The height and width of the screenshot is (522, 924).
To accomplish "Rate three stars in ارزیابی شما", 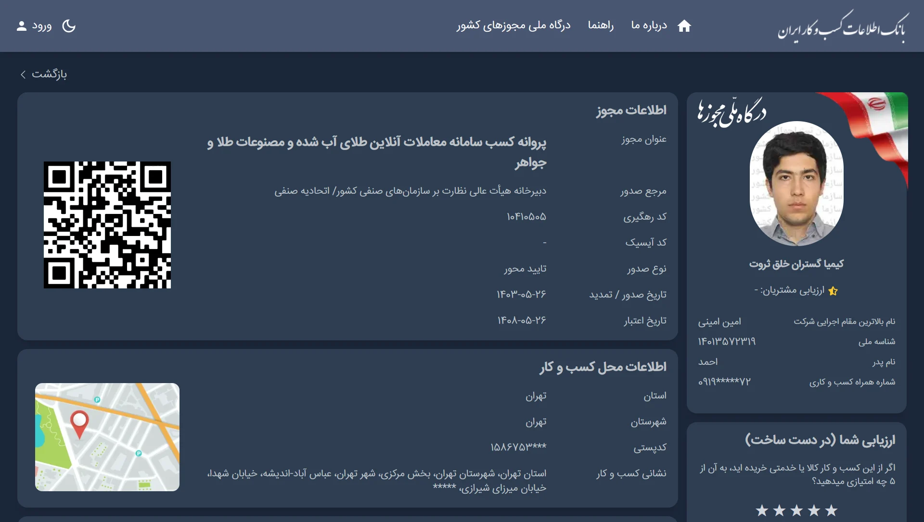I will [796, 510].
